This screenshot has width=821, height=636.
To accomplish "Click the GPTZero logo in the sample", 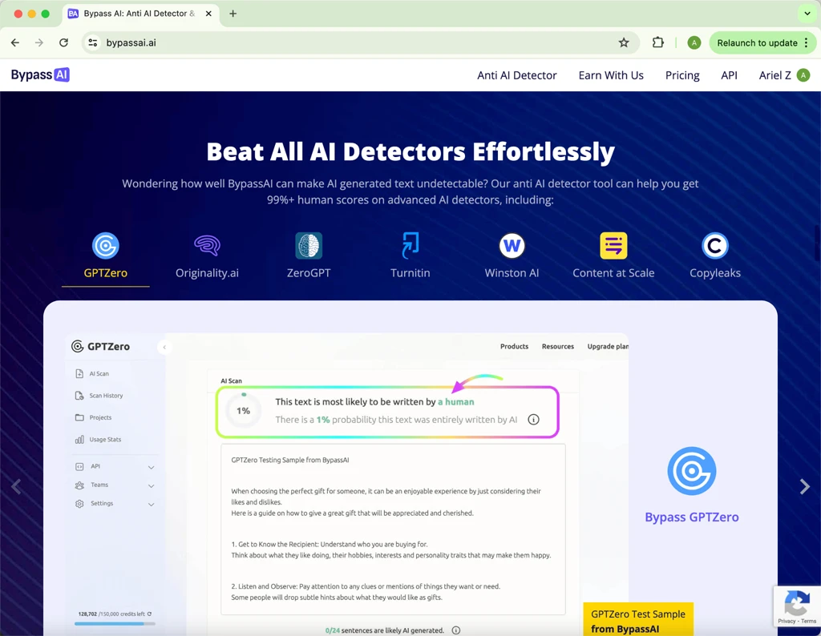I will point(100,346).
